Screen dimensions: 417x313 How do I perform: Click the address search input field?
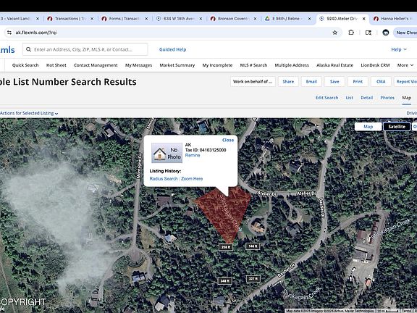click(85, 49)
